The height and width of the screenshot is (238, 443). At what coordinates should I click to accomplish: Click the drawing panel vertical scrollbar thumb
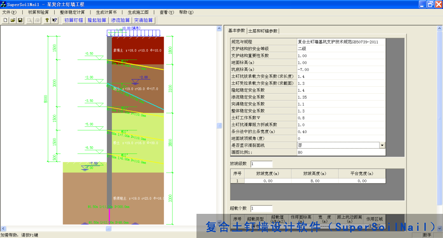coord(219,126)
